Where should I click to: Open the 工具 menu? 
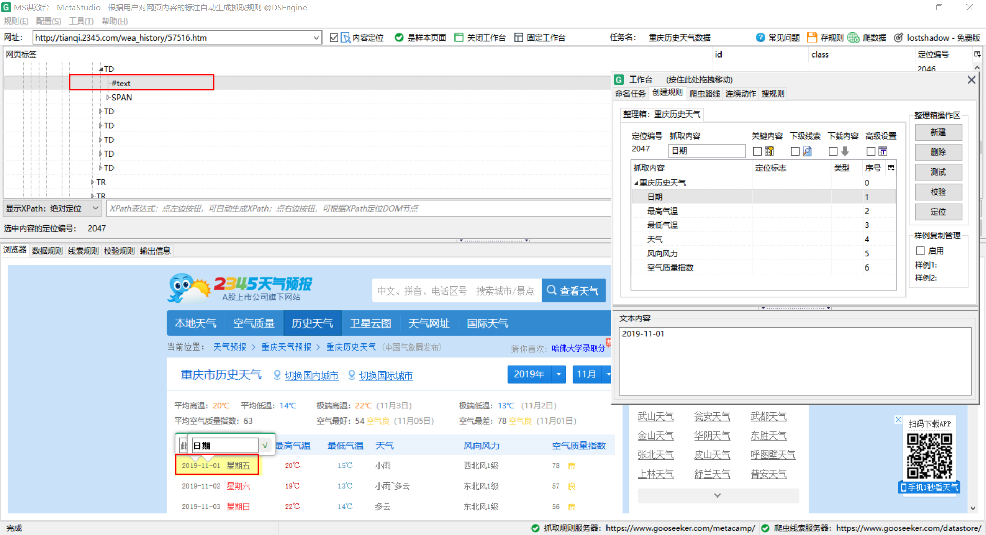pos(80,21)
